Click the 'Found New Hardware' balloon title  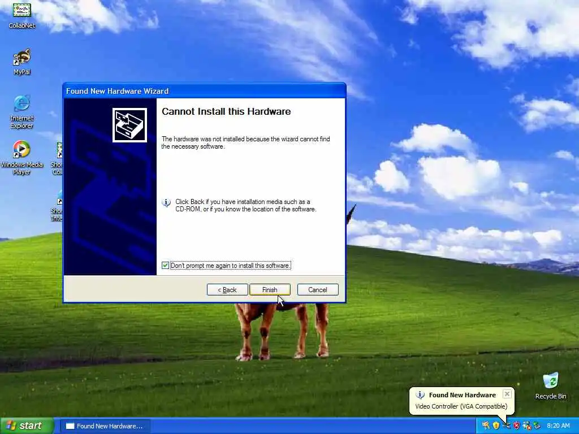[x=463, y=395]
